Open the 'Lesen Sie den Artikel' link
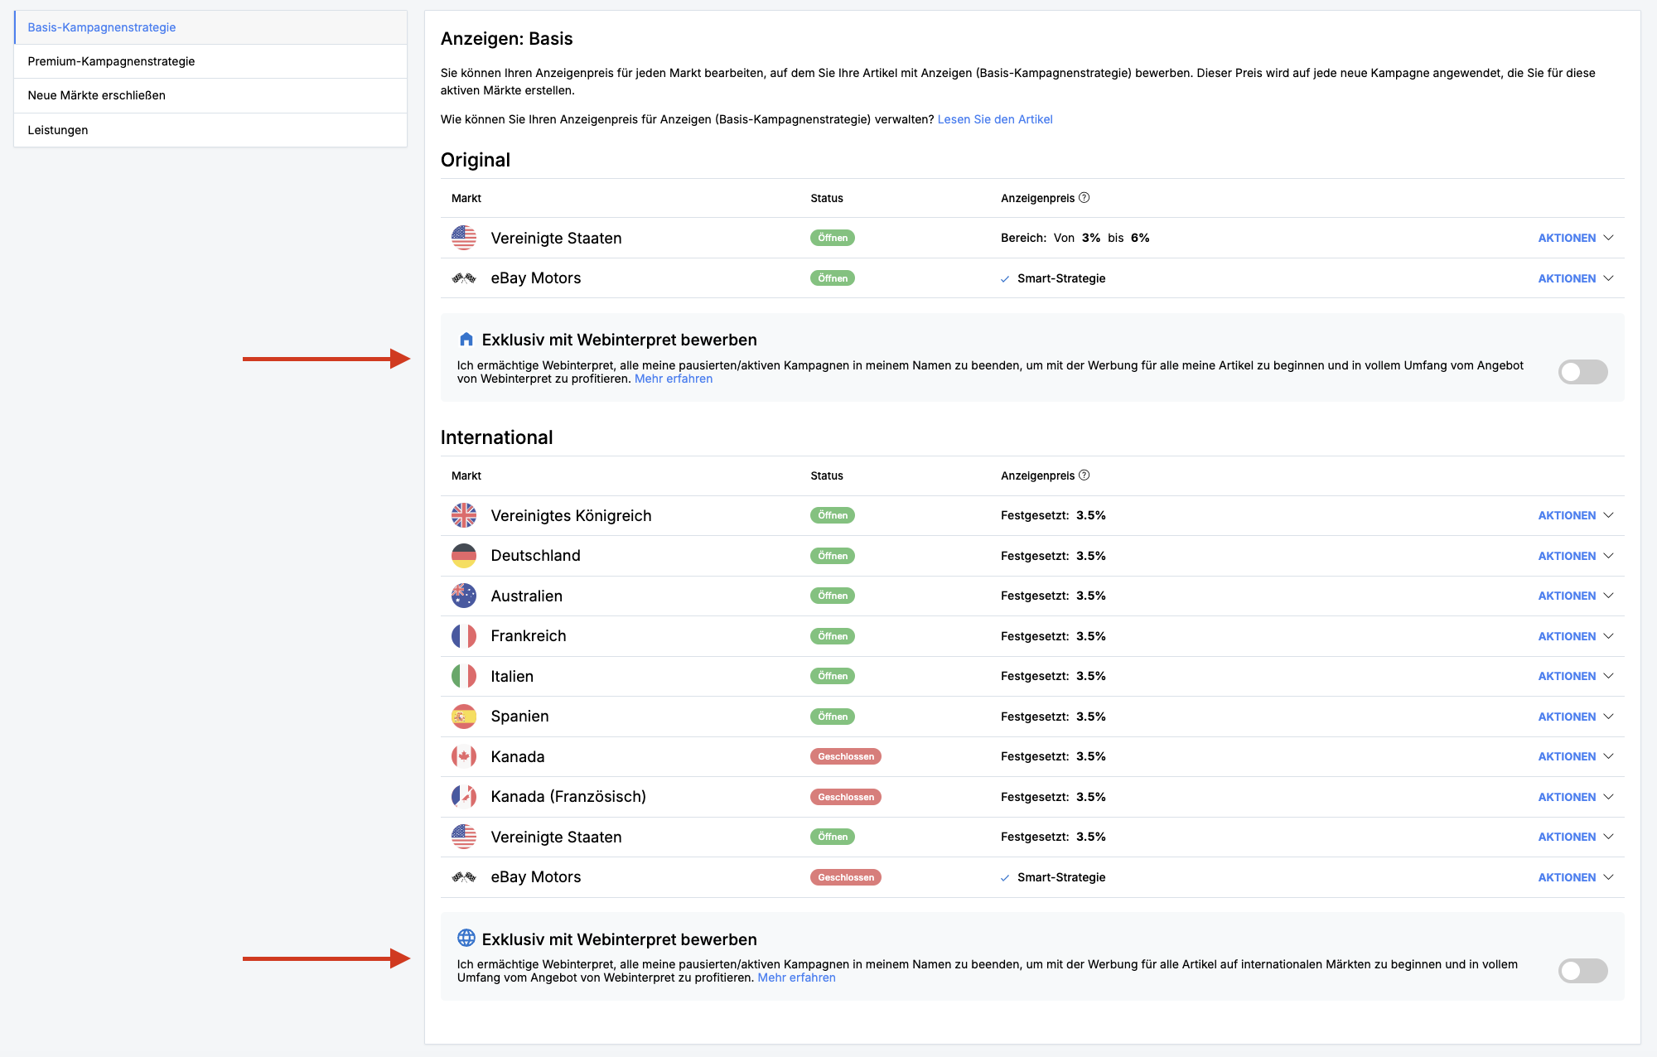1657x1057 pixels. coord(995,119)
